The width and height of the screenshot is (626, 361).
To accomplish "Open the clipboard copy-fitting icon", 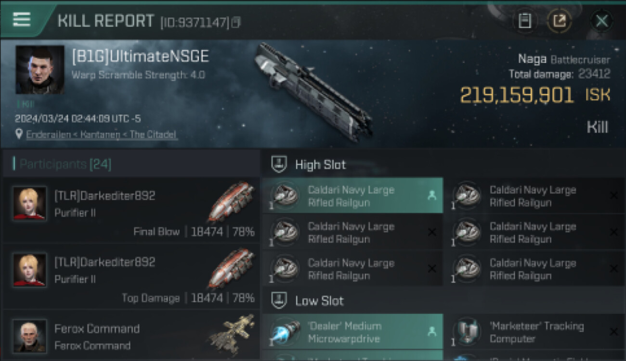I will coord(525,21).
